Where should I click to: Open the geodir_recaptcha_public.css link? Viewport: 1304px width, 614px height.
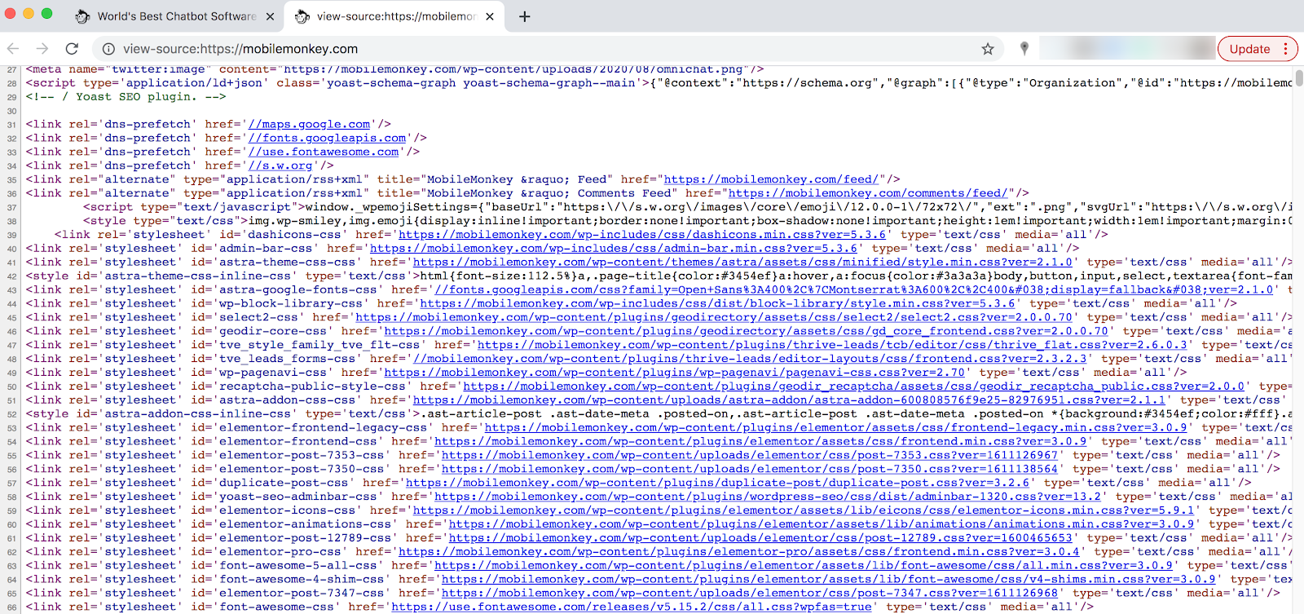[x=854, y=387]
